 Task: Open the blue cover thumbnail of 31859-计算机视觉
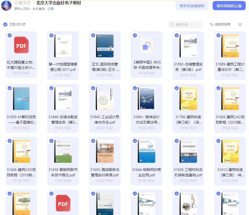pyautogui.click(x=21, y=99)
